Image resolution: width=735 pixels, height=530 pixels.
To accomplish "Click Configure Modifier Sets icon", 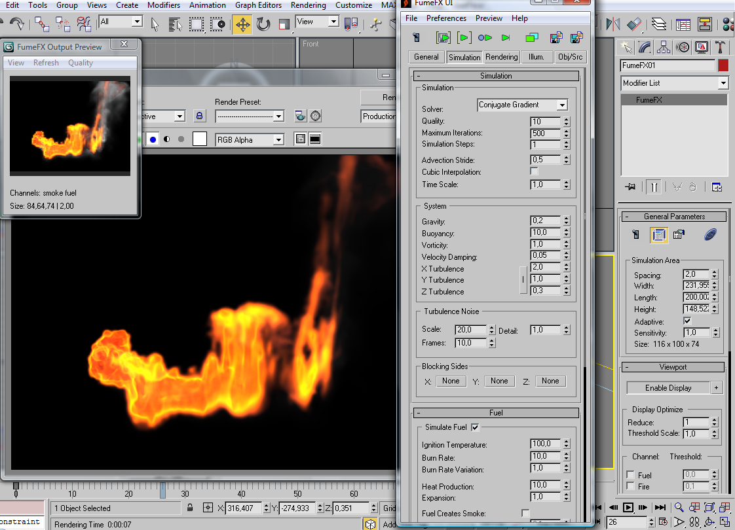I will (x=717, y=187).
